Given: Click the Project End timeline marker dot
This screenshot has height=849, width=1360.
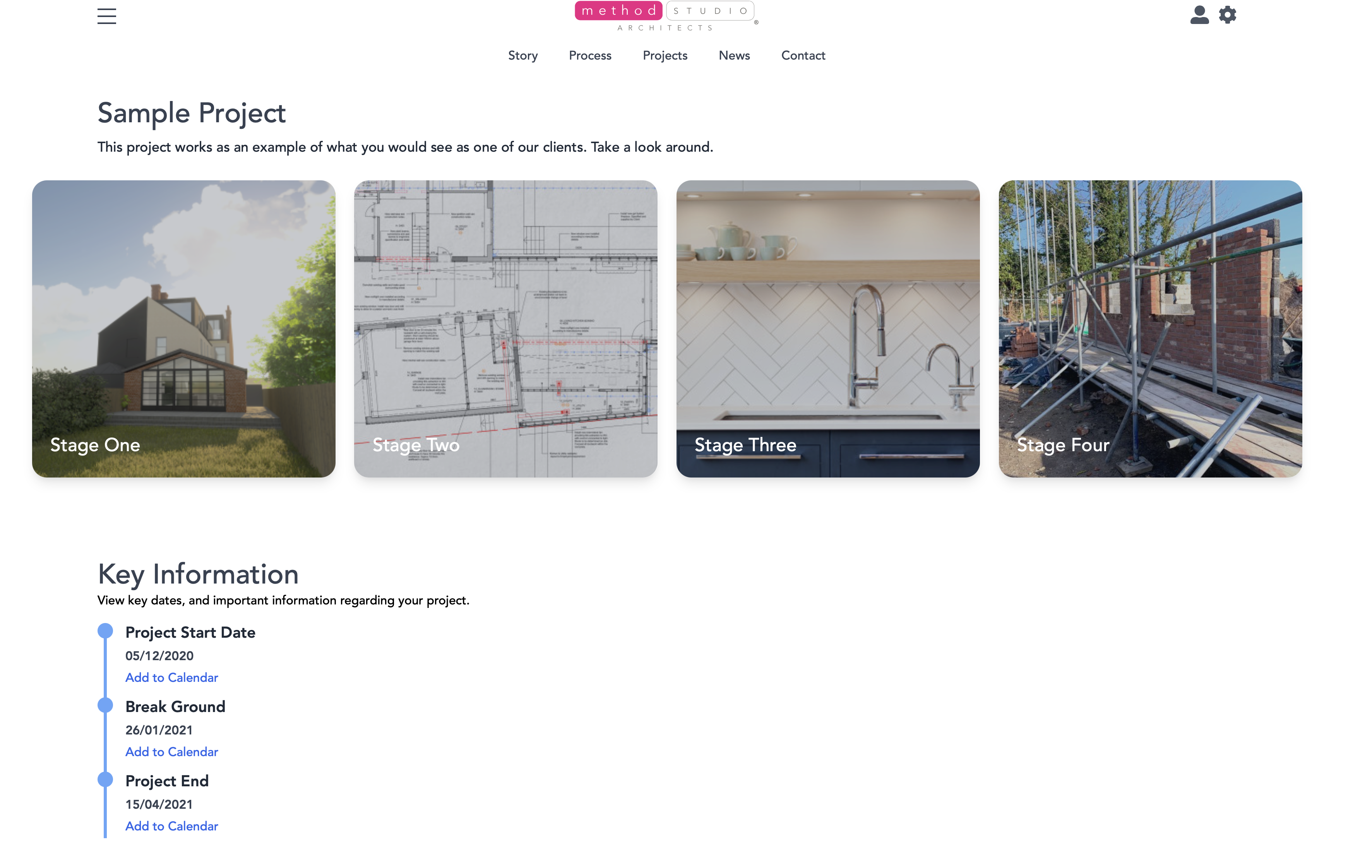Looking at the screenshot, I should click(x=105, y=779).
